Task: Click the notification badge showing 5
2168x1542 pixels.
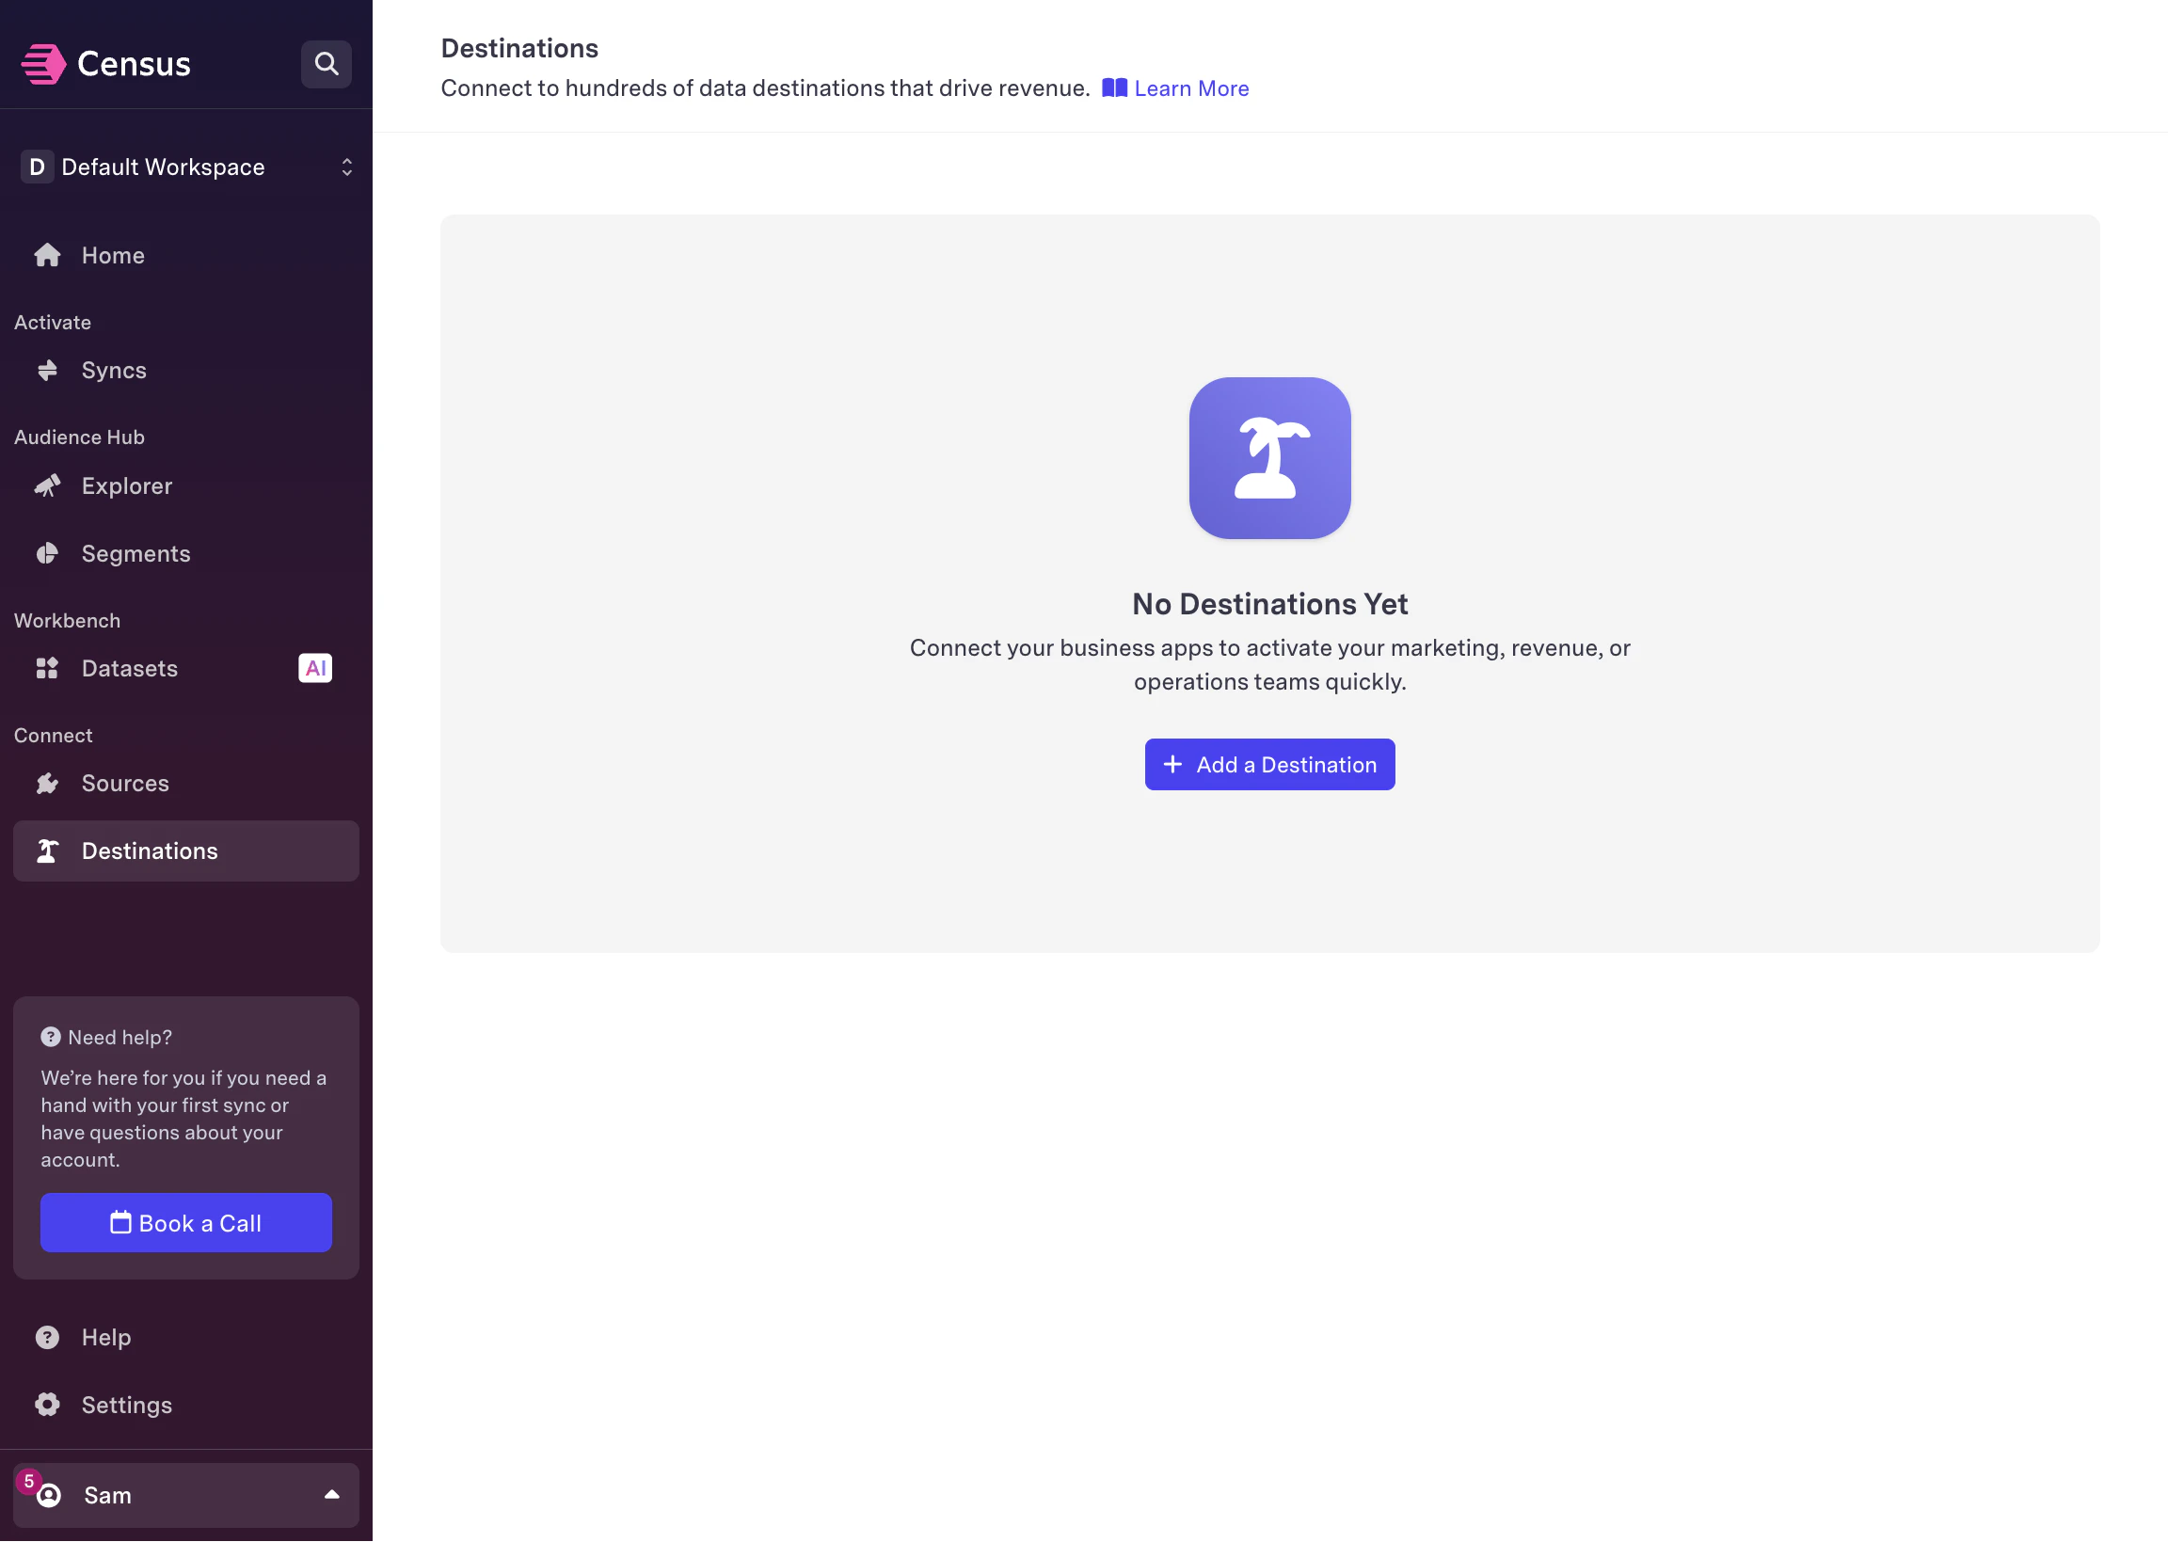Action: click(28, 1480)
